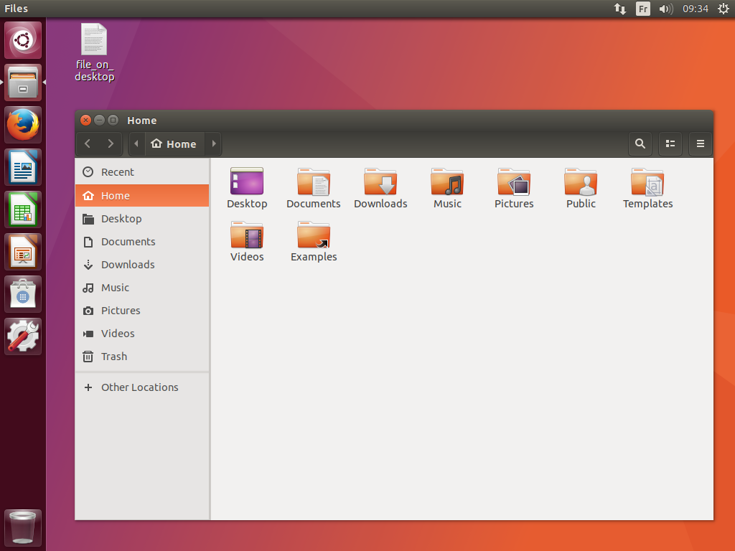This screenshot has width=735, height=551.
Task: Click the right path bar scroll arrow
Action: (214, 143)
